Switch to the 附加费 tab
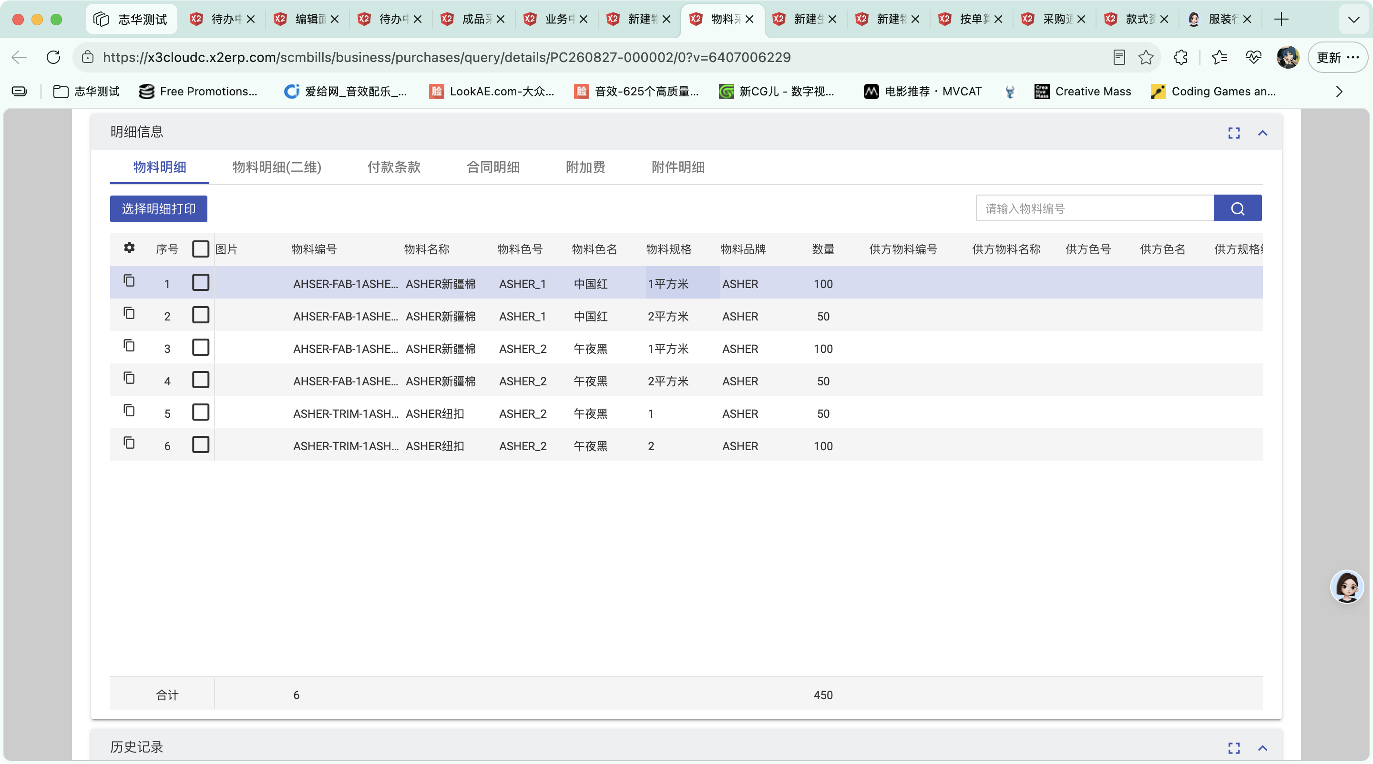1373x764 pixels. (585, 167)
